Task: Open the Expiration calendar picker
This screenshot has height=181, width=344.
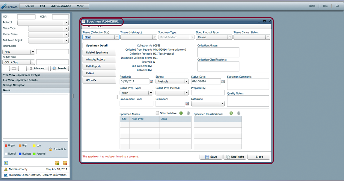Action: tap(187, 104)
